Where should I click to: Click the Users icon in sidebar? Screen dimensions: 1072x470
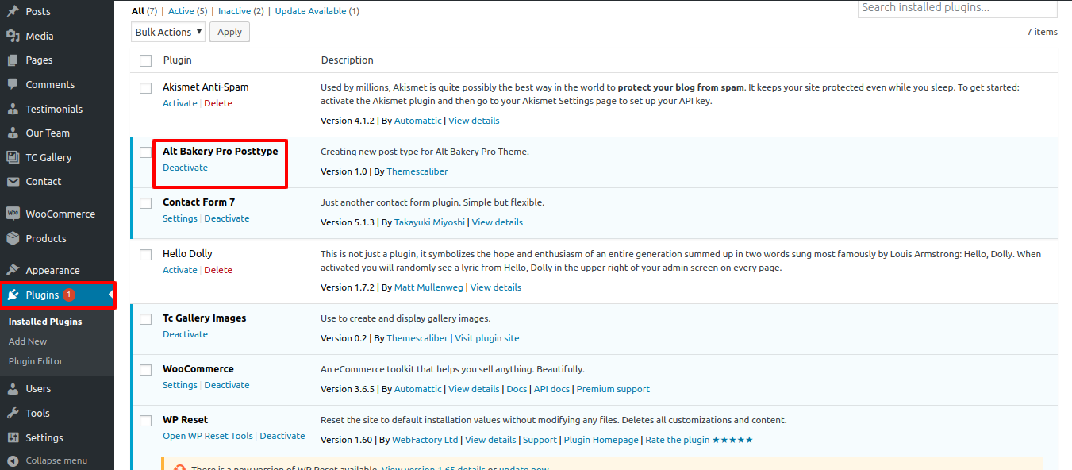coord(13,389)
